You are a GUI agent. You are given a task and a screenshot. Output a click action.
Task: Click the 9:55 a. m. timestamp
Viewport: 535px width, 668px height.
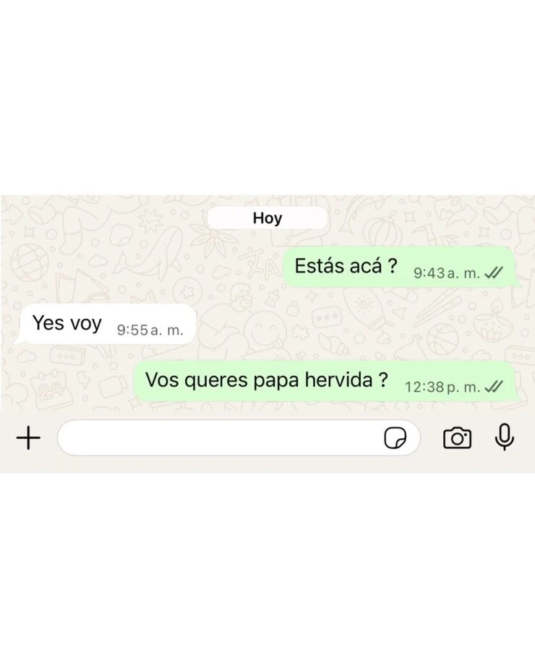150,330
